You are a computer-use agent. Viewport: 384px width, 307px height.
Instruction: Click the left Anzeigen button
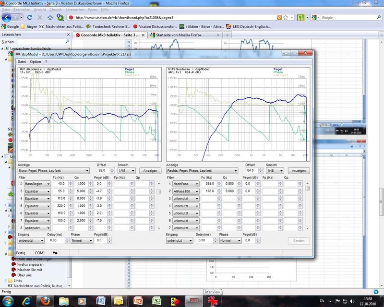tap(149, 171)
